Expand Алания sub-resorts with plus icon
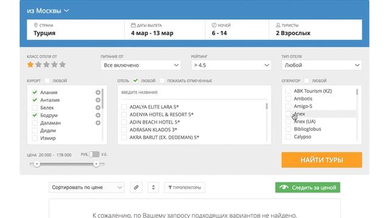Image resolution: width=389 pixels, height=218 pixels. click(98, 93)
